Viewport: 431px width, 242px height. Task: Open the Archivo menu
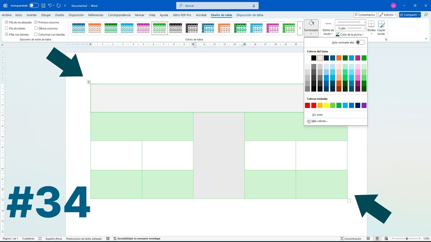tap(7, 15)
